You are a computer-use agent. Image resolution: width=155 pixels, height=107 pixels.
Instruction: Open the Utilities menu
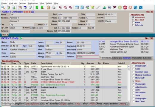tap(49, 3)
